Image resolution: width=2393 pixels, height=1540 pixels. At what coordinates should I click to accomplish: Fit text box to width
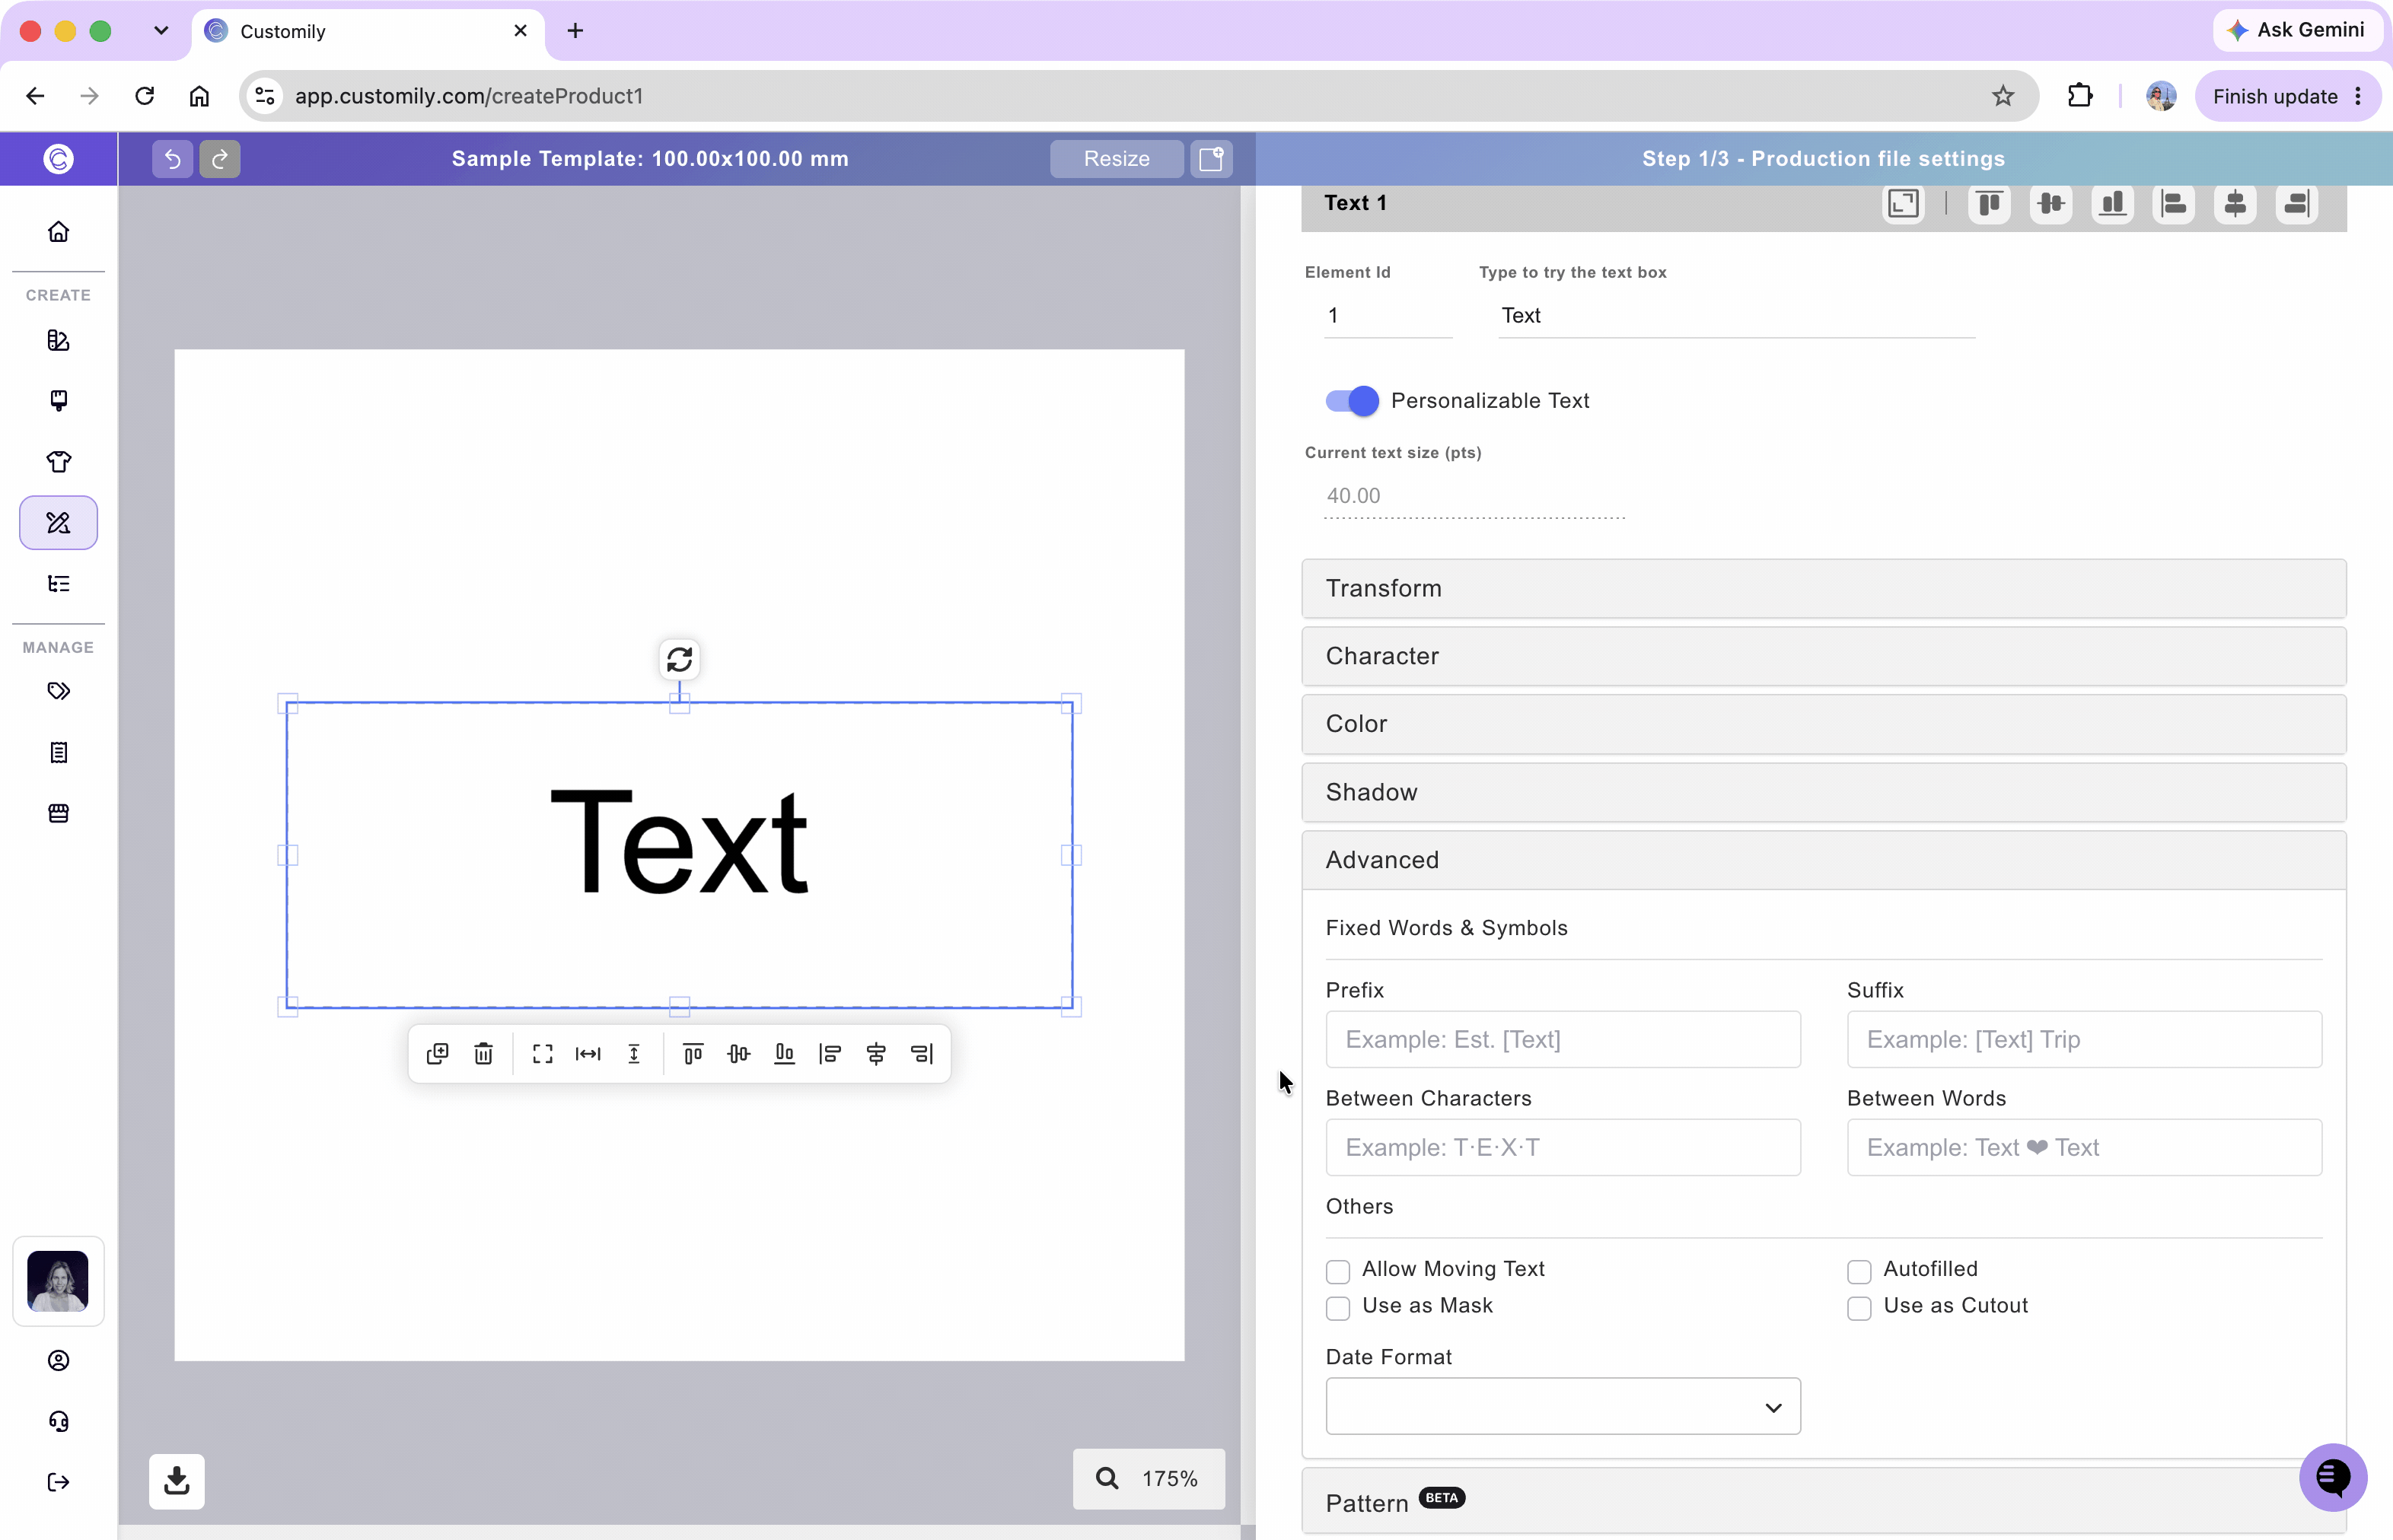click(588, 1053)
